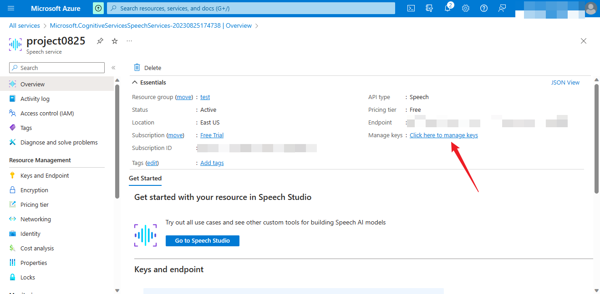This screenshot has height=294, width=600.
Task: Open Directories and subscriptions filter icon
Action: pos(429,8)
